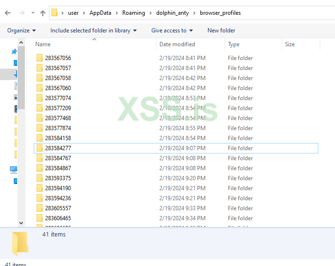Open the Organize dropdown menu
This screenshot has height=266, width=335.
point(21,31)
